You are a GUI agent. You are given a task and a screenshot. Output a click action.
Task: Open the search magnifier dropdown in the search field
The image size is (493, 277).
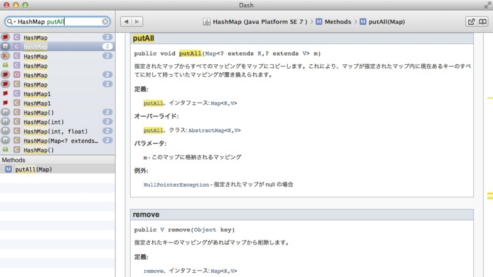[11, 22]
